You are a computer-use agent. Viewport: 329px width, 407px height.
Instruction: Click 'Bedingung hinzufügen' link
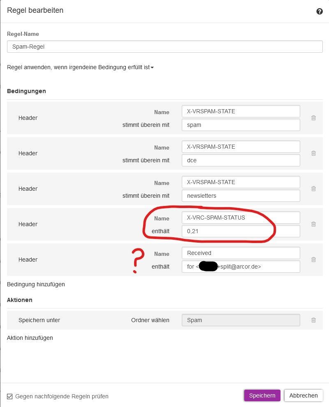pos(36,284)
